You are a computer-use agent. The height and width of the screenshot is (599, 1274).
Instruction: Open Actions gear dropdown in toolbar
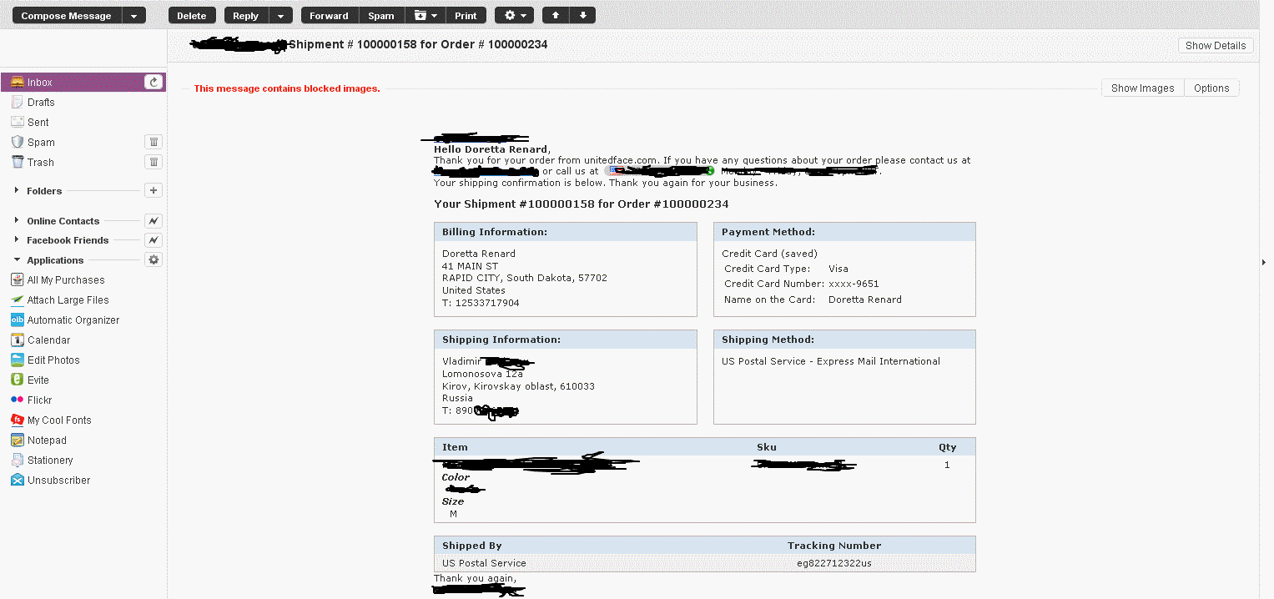click(x=515, y=15)
